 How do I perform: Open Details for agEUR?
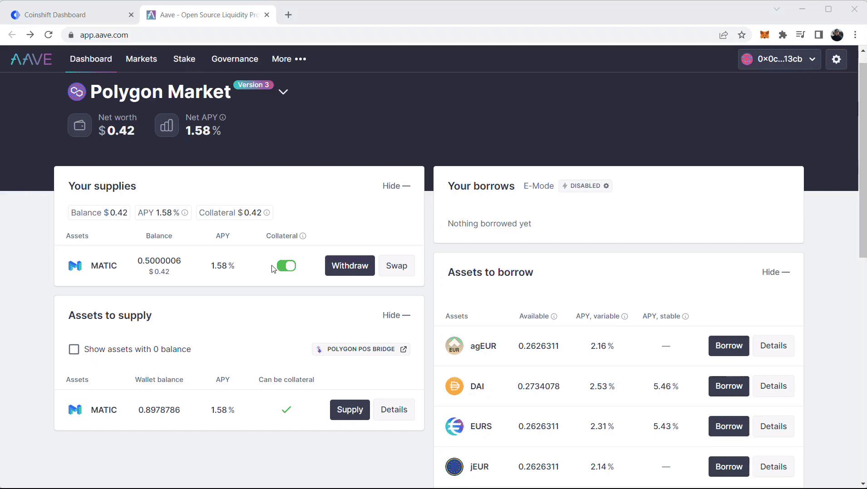point(773,346)
